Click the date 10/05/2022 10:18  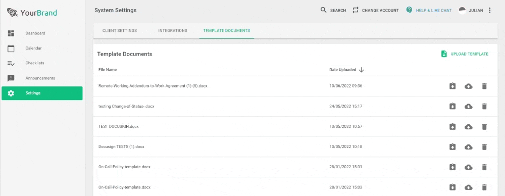tap(346, 146)
